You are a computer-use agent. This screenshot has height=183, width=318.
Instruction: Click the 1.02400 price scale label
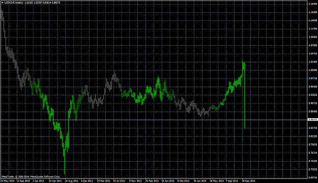(x=313, y=62)
